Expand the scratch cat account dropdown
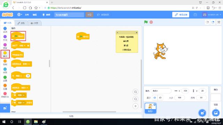Image resolution: width=223 pixels, height=125 pixels. pyautogui.click(x=212, y=15)
